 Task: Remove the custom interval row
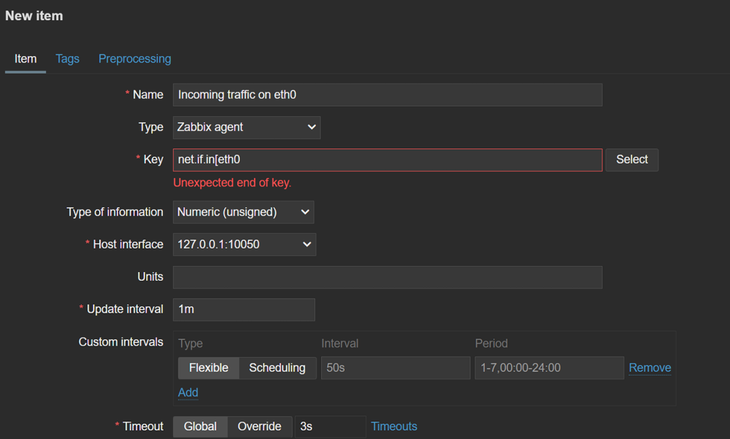coord(650,368)
